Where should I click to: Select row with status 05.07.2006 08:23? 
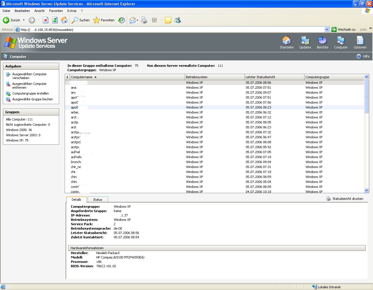click(215, 107)
